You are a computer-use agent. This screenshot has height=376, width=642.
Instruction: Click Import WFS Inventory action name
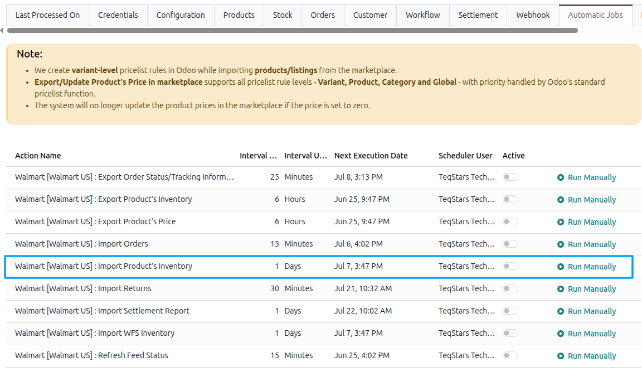tap(95, 334)
